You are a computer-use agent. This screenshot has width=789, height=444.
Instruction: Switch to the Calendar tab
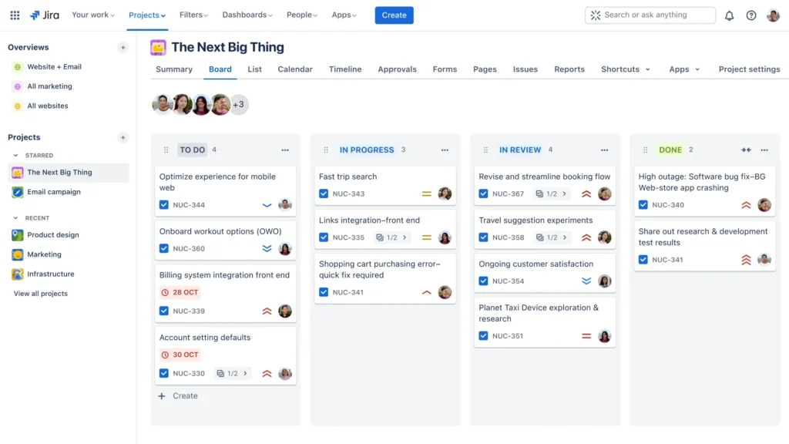294,69
